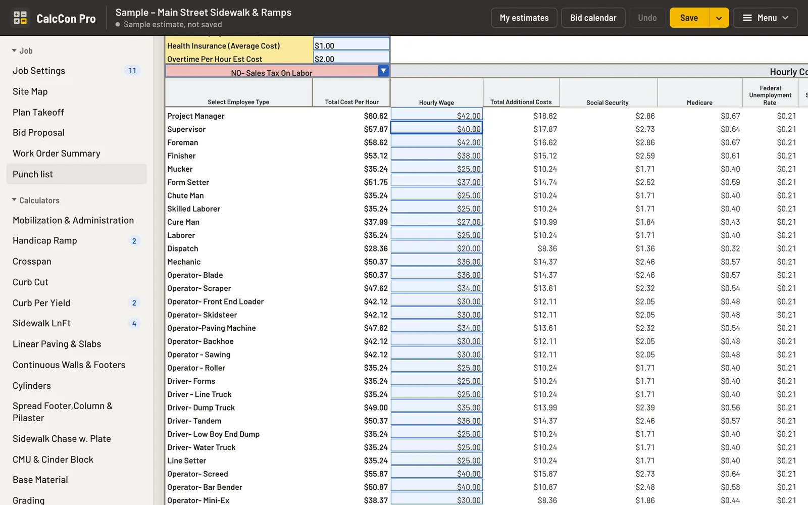Select Project Manager hourly wage cell
This screenshot has width=808, height=505.
click(x=437, y=115)
